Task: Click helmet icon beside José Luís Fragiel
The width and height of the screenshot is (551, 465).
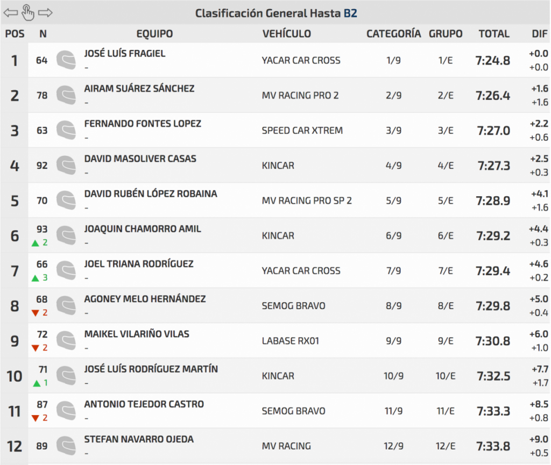Action: pos(66,60)
